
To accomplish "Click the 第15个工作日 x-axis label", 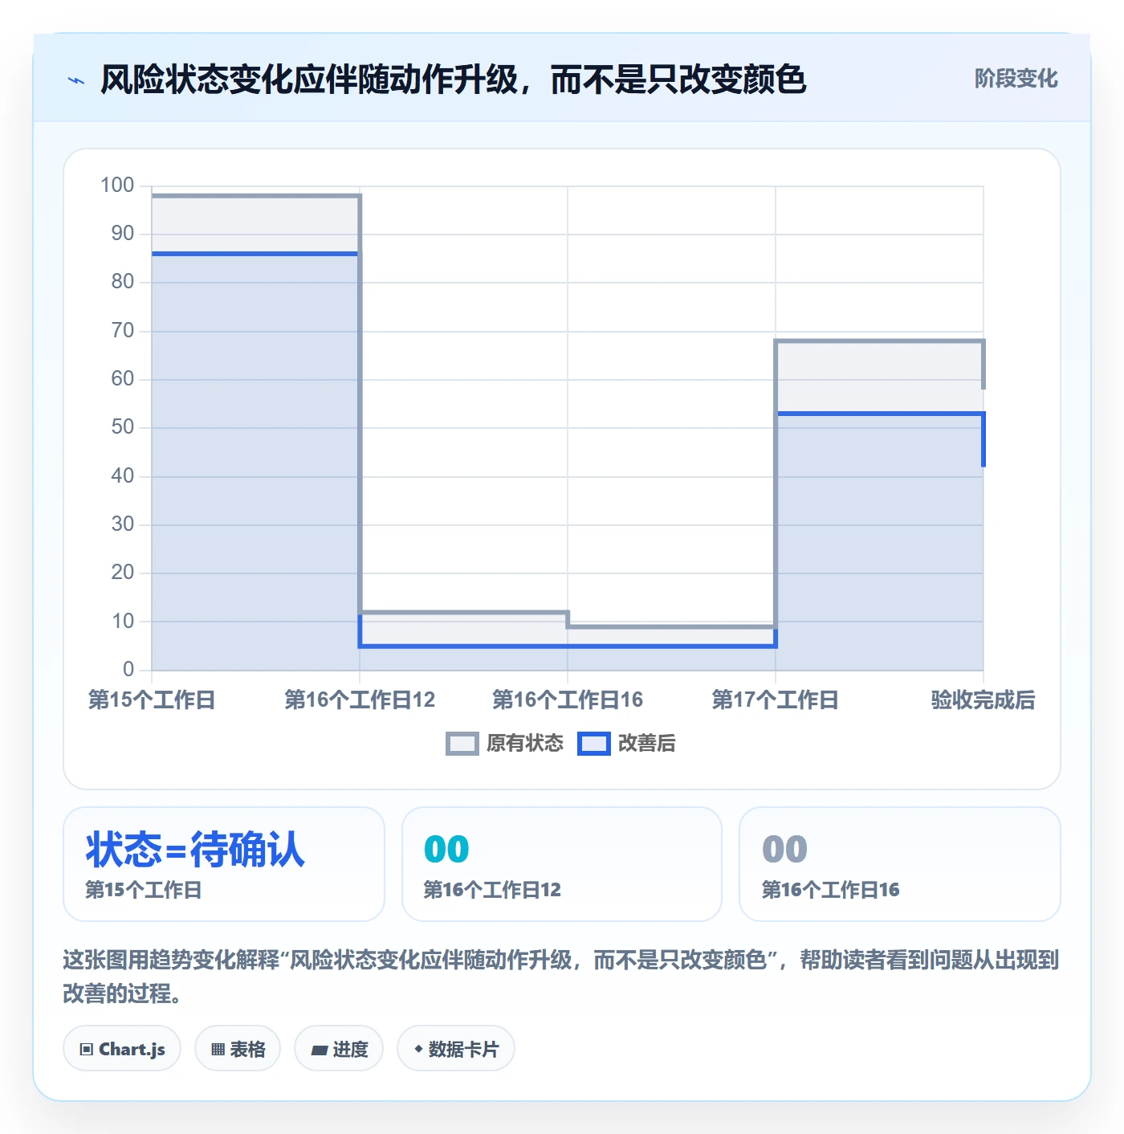I will 152,700.
